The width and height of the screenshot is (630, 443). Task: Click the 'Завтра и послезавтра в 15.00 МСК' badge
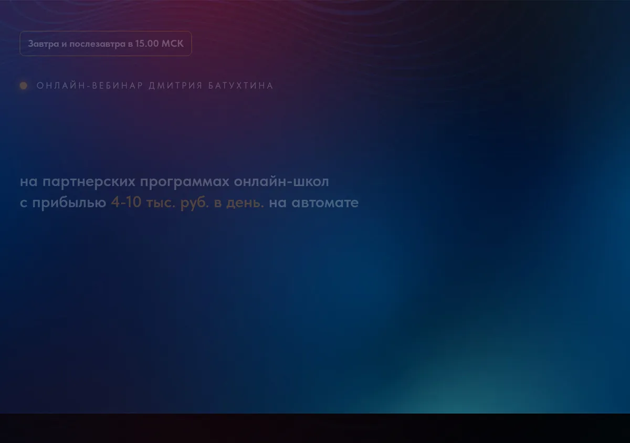point(106,44)
